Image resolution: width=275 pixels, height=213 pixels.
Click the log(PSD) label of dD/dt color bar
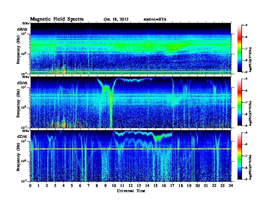coord(251,113)
